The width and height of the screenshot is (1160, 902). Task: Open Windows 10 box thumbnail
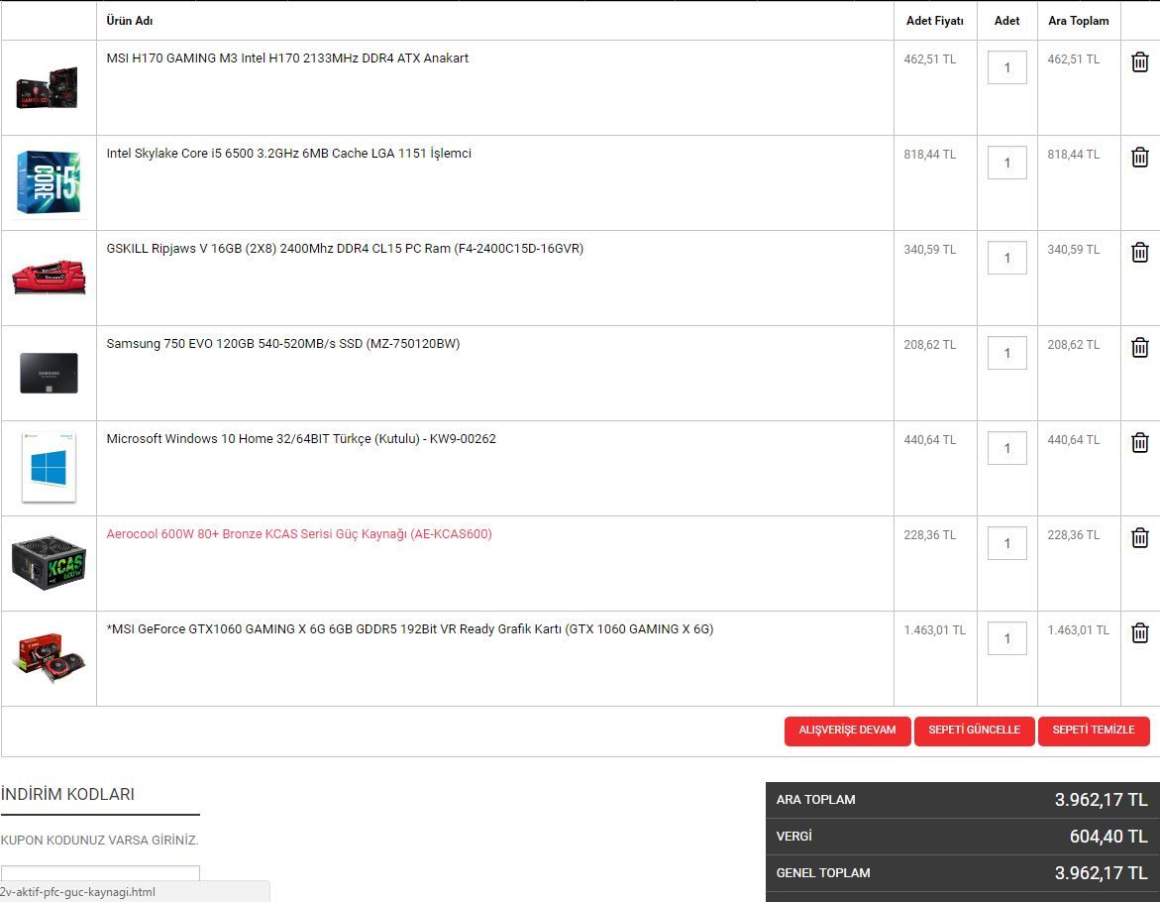point(49,468)
